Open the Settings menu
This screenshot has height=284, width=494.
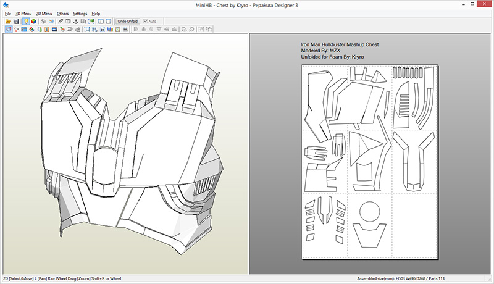(80, 14)
